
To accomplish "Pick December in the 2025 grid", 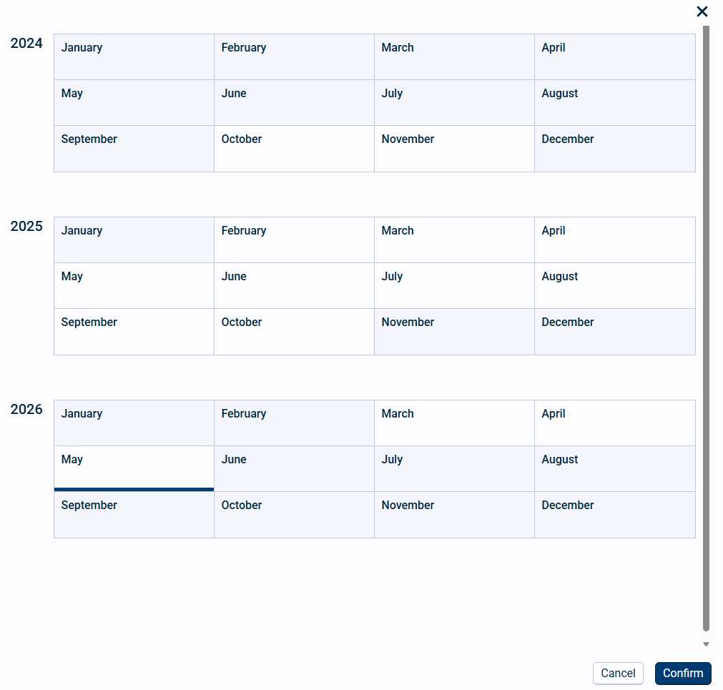I will click(614, 332).
